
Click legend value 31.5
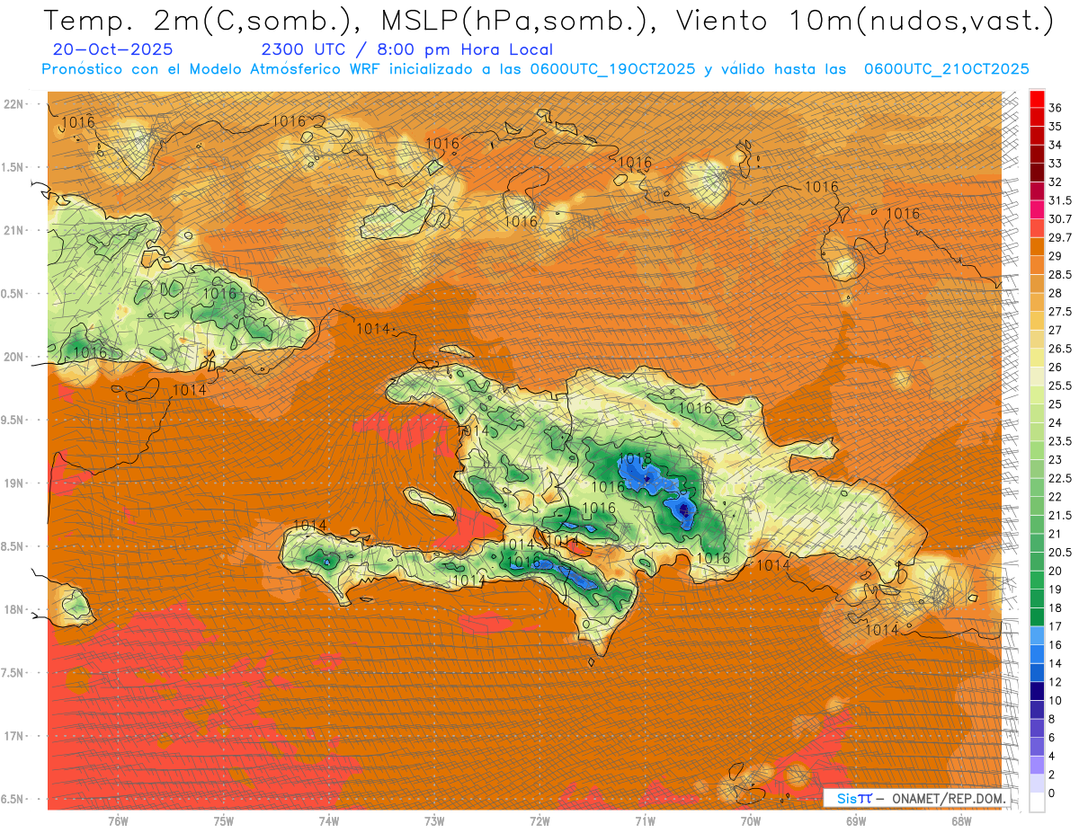pos(1060,200)
